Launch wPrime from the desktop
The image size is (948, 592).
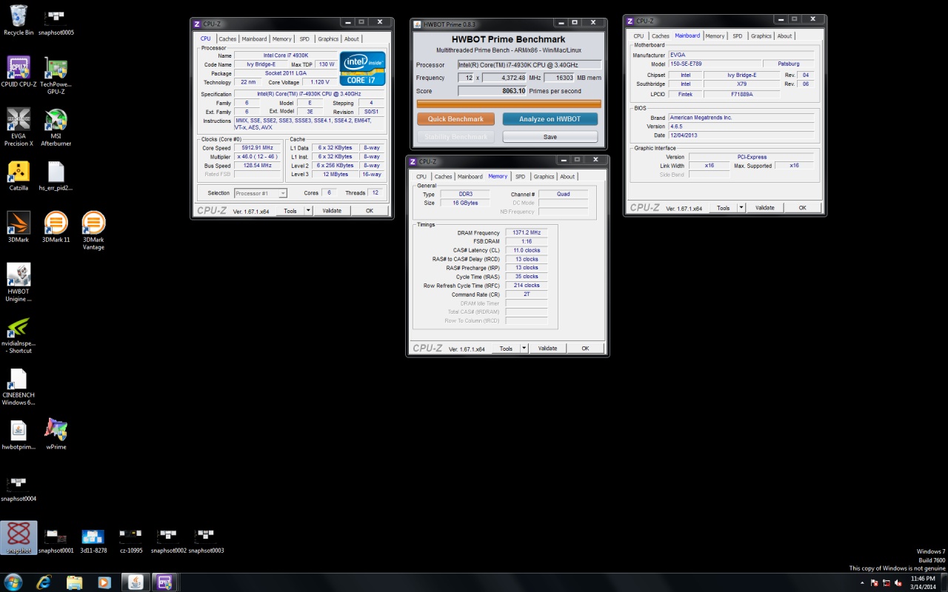pos(56,430)
